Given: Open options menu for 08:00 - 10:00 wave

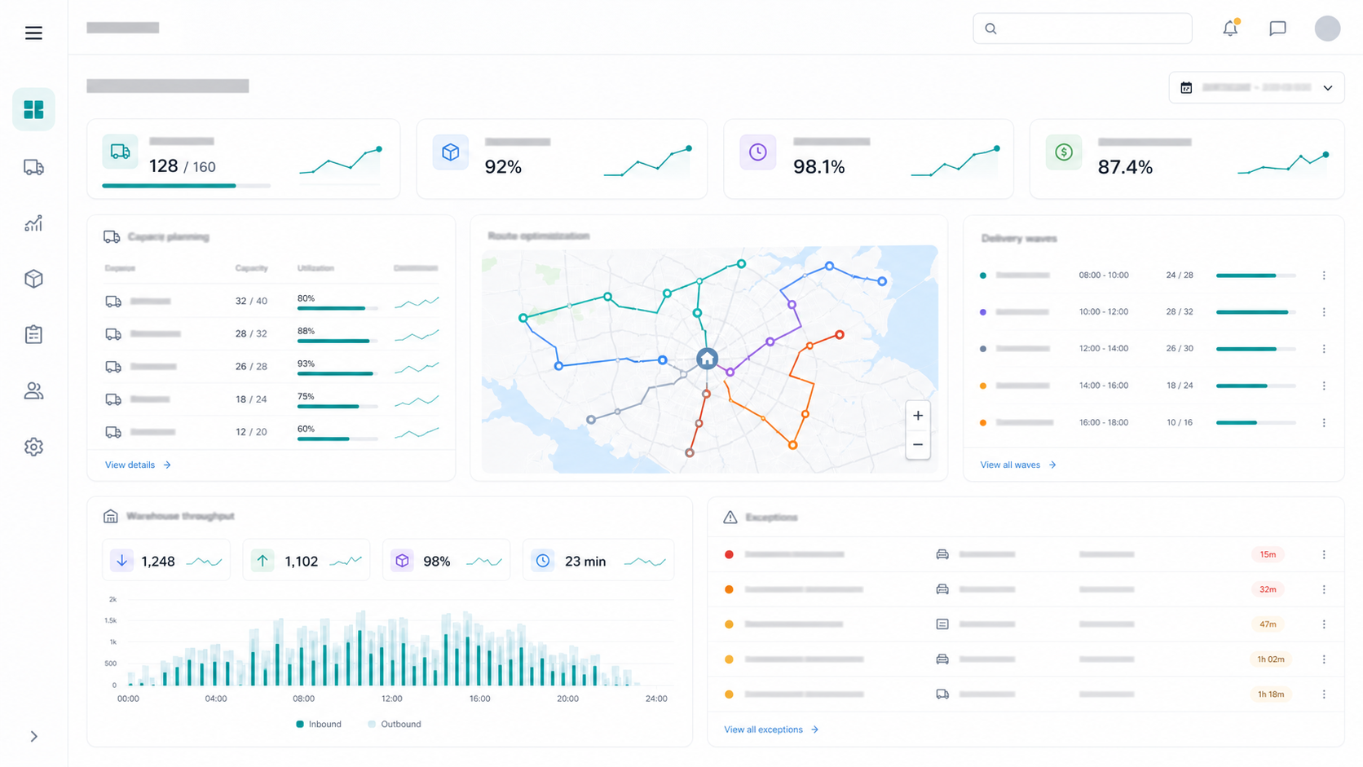Looking at the screenshot, I should click(x=1324, y=276).
